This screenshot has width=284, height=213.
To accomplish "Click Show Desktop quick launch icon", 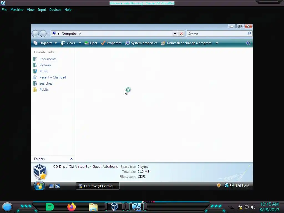I will click(51, 186).
